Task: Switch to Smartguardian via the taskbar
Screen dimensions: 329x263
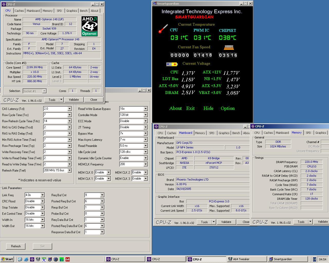Action: tap(288, 259)
